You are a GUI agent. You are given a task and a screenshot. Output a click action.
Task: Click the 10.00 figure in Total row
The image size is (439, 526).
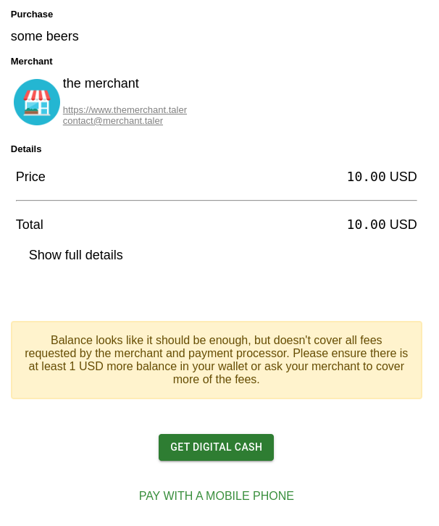pos(366,225)
